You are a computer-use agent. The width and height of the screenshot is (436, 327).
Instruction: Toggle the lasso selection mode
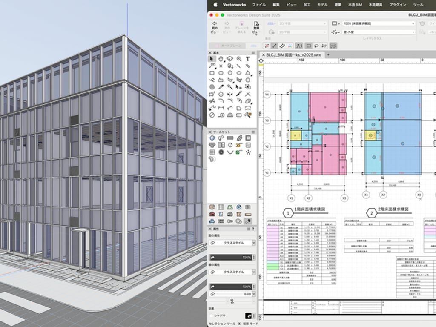(x=316, y=46)
